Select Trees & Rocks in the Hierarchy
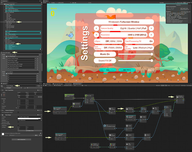 coord(11,22)
